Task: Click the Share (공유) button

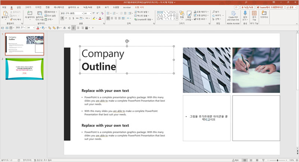Action: tap(290, 7)
